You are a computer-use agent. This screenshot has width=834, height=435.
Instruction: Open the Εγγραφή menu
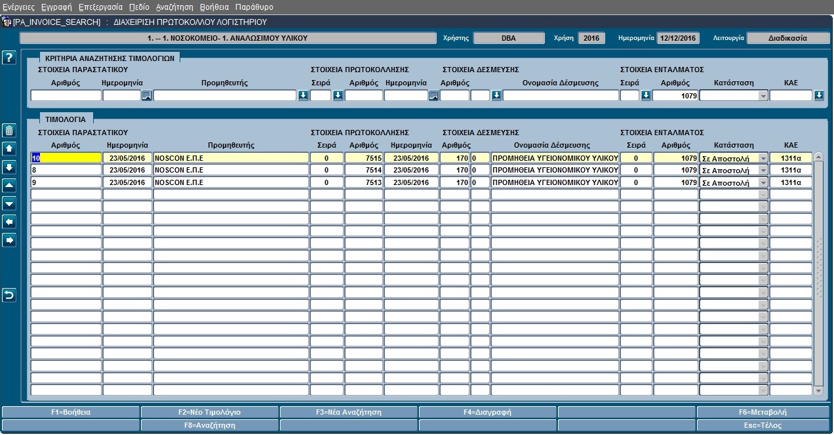pyautogui.click(x=56, y=7)
